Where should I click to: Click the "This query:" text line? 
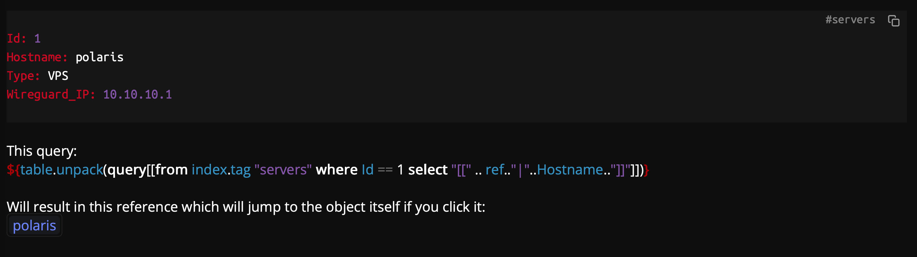coord(42,151)
